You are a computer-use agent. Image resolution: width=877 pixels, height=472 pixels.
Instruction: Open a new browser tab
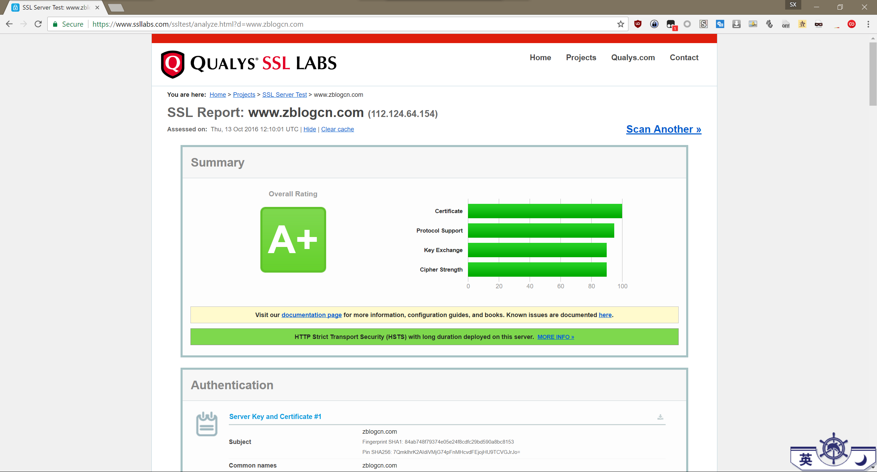click(x=116, y=8)
